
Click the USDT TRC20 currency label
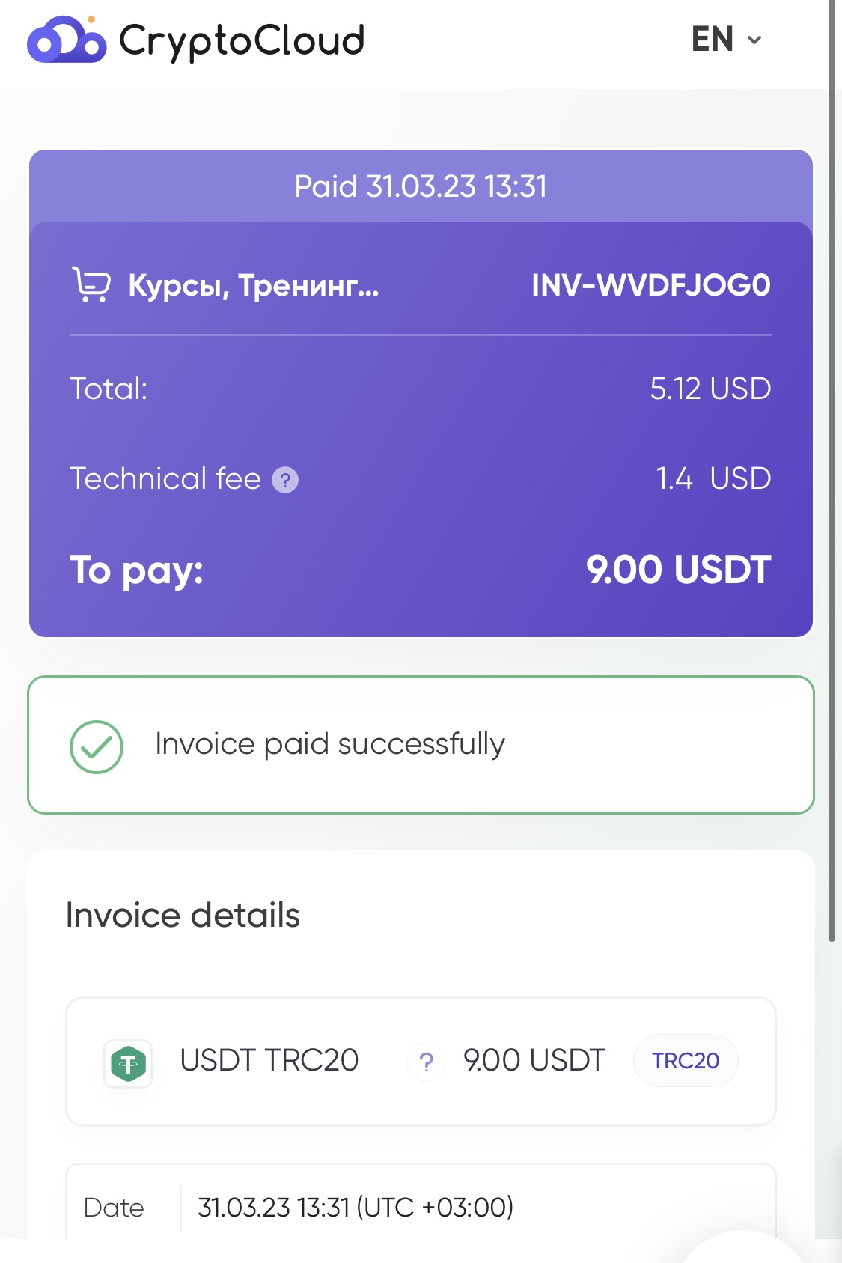(x=269, y=1060)
